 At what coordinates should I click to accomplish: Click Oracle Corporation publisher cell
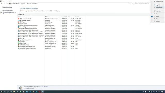coord(49,25)
